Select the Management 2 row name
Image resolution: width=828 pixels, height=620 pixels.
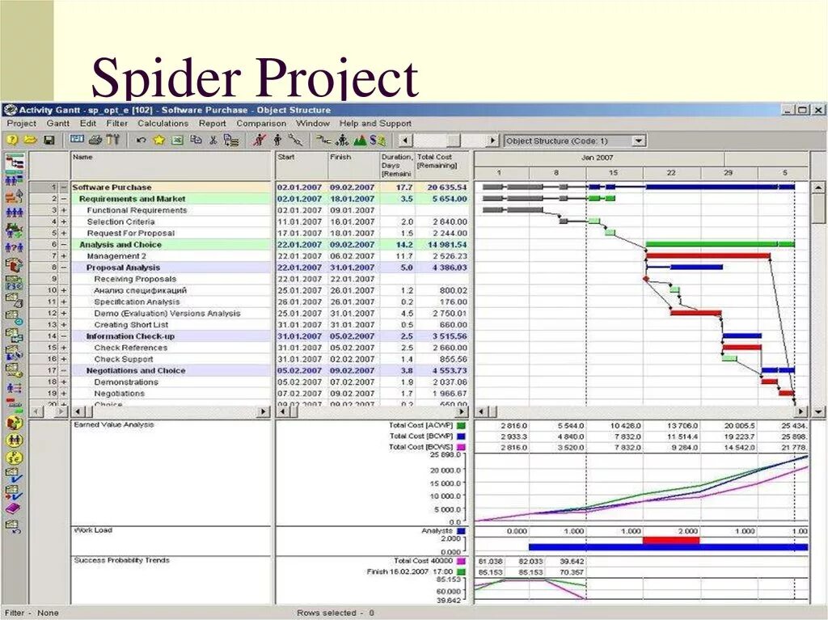point(116,256)
